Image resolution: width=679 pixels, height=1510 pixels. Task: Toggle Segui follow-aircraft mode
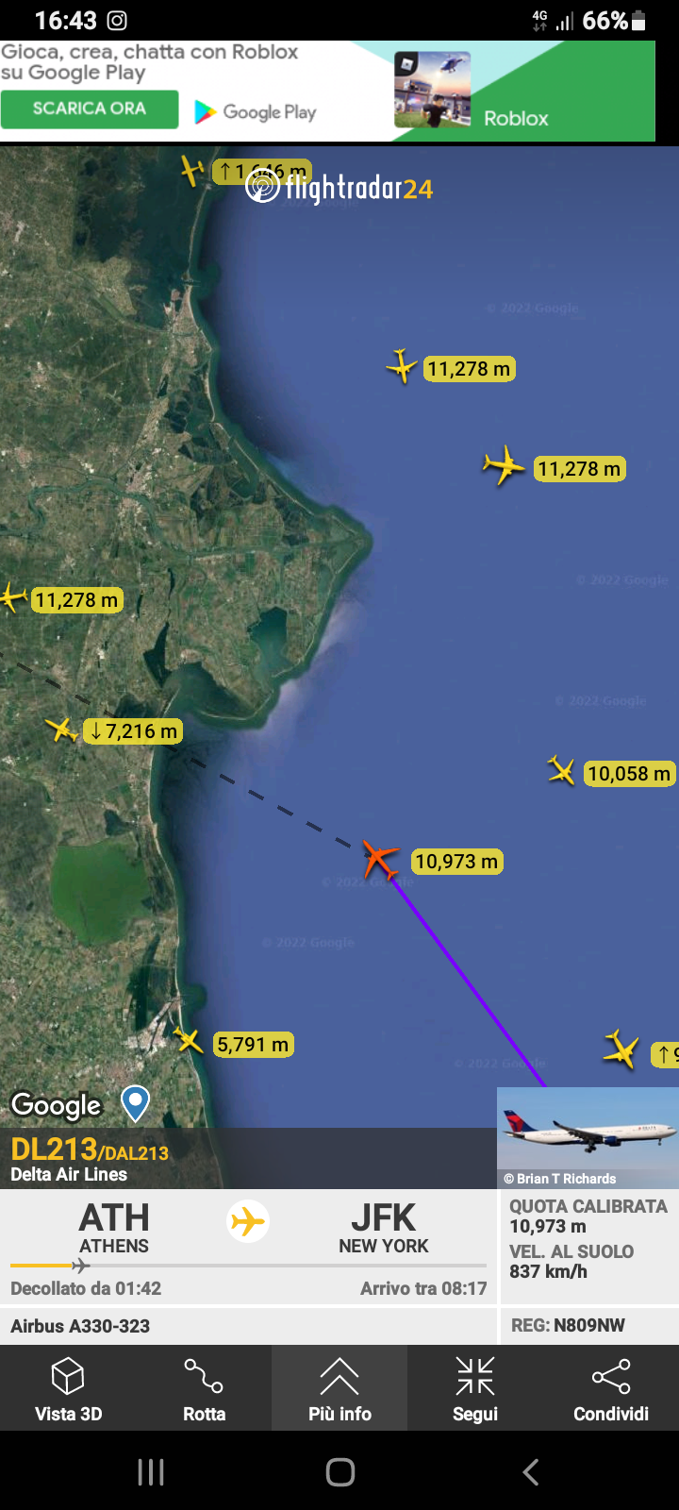pyautogui.click(x=475, y=1387)
